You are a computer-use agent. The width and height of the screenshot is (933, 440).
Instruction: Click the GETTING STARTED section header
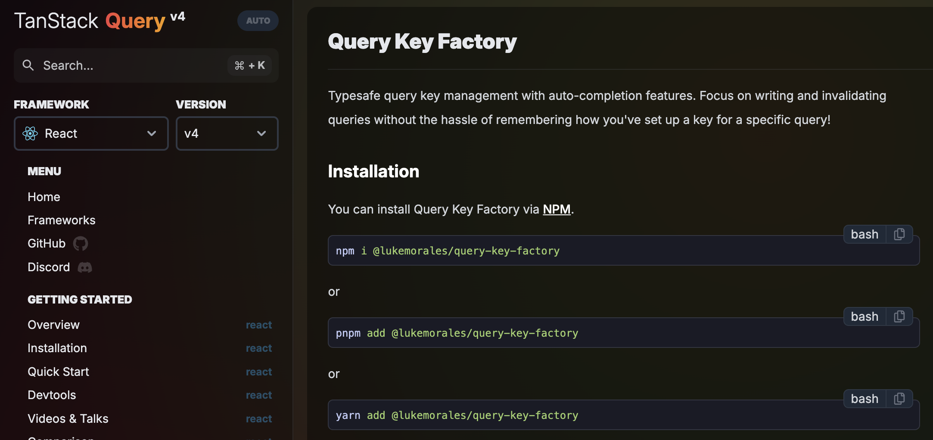tap(80, 300)
